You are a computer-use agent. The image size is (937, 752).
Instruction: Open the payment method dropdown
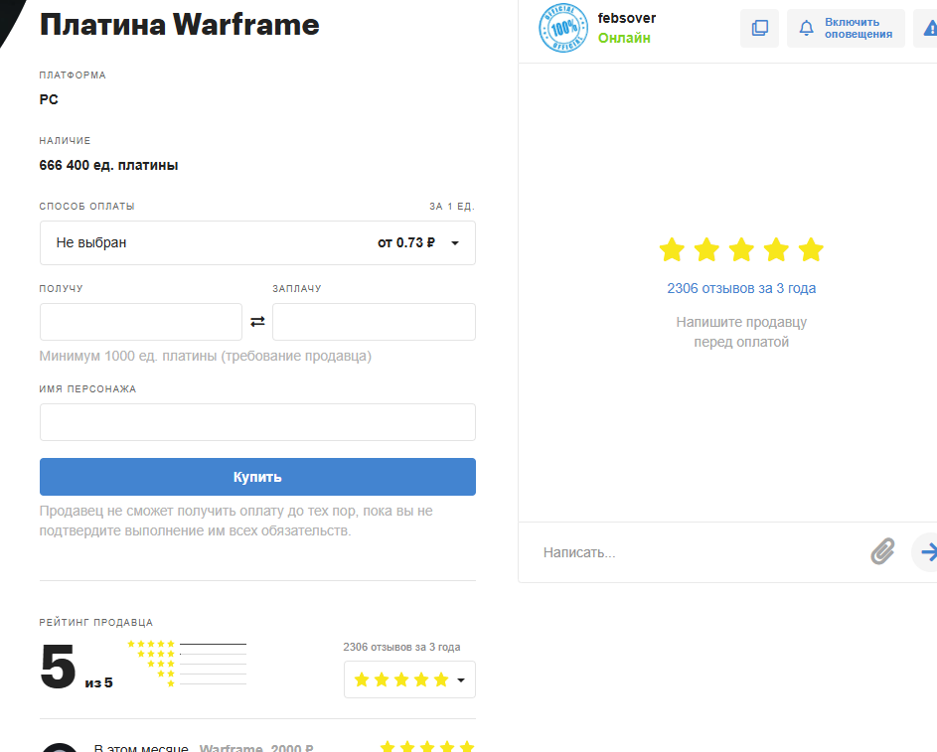click(x=257, y=242)
